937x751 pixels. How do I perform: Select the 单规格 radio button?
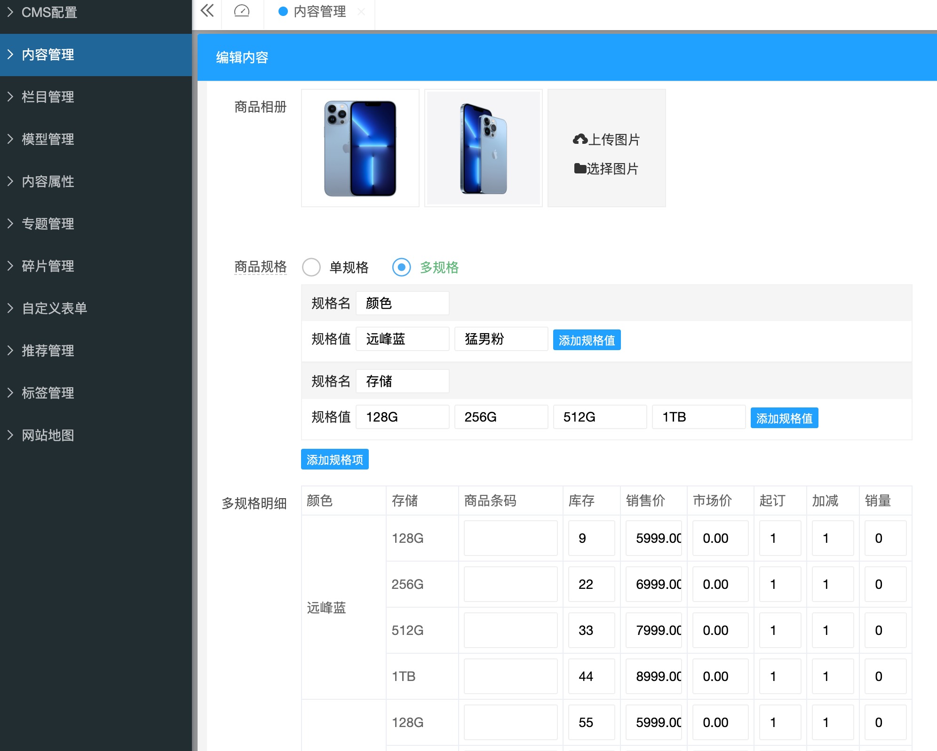tap(311, 267)
